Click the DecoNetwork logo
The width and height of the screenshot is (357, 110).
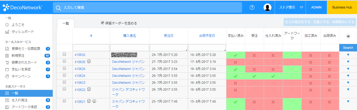point(22,7)
